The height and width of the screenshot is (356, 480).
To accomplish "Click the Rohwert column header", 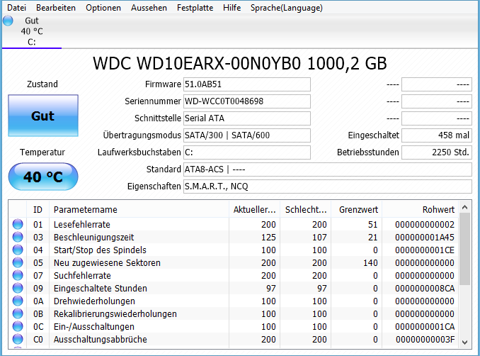I will 420,210.
